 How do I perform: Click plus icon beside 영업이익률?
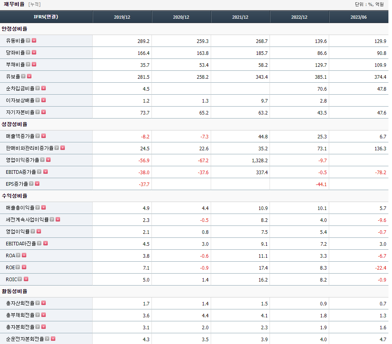coord(39,231)
